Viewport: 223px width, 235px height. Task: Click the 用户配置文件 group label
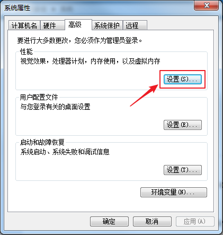click(39, 97)
